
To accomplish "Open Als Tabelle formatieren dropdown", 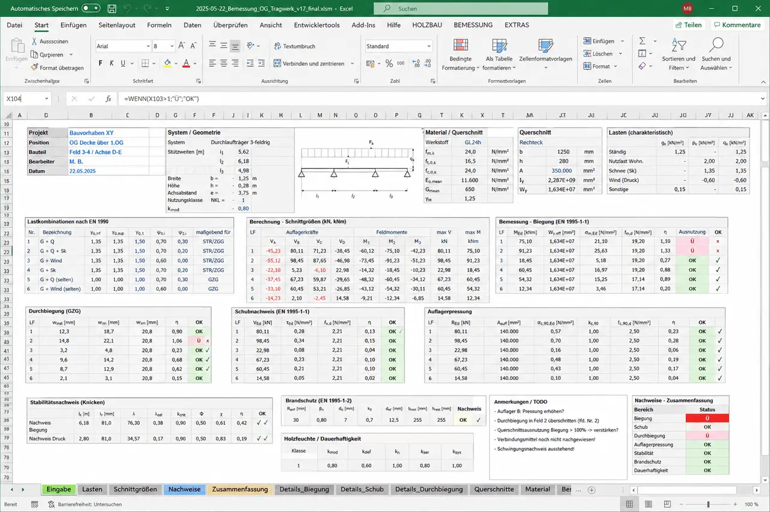I will coord(499,54).
